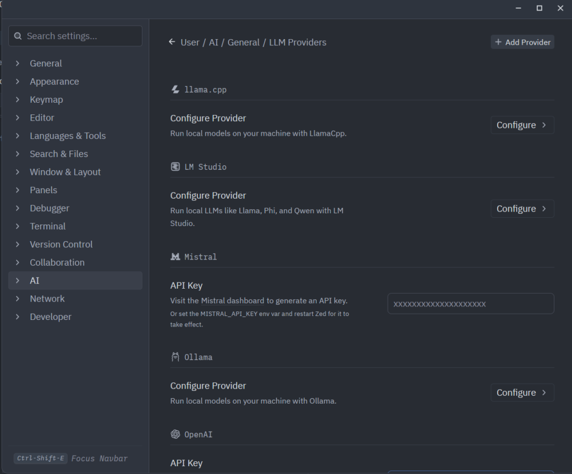Click the Add Provider button

[522, 42]
